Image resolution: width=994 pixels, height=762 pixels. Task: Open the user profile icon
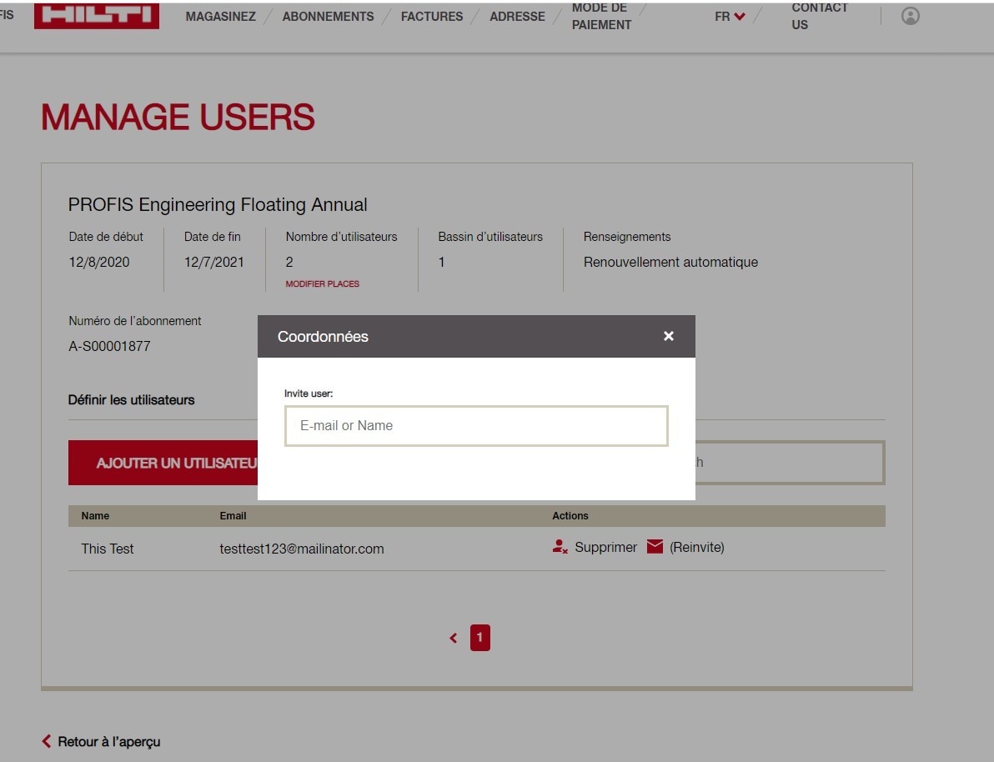point(911,16)
